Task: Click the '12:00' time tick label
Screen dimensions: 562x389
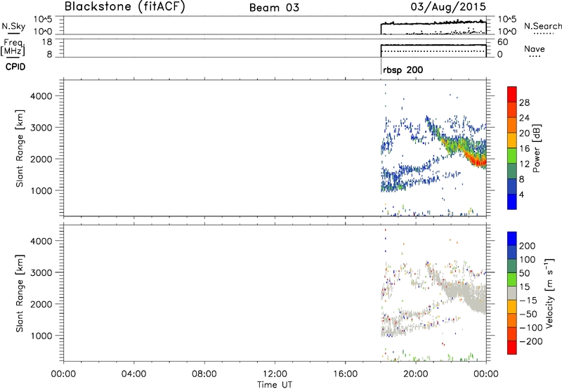Action: pyautogui.click(x=275, y=374)
